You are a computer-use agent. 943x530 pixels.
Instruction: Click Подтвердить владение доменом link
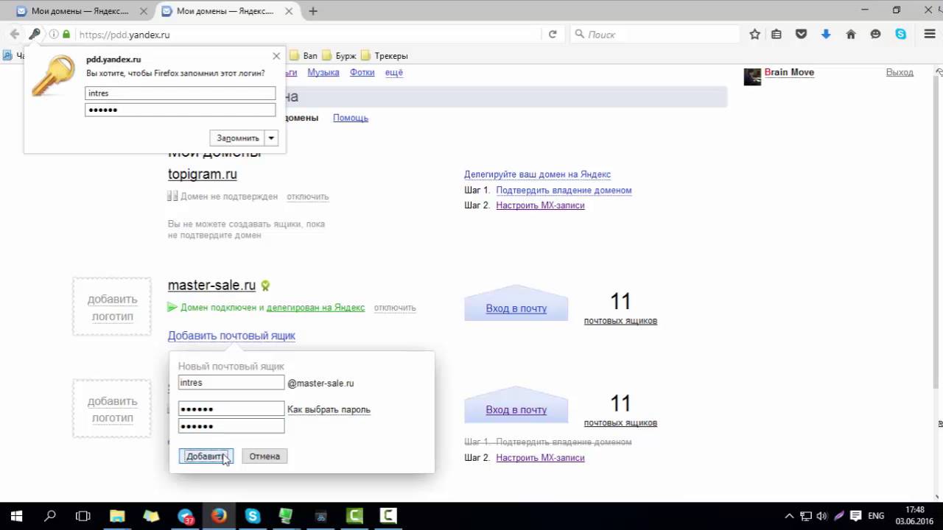(564, 190)
